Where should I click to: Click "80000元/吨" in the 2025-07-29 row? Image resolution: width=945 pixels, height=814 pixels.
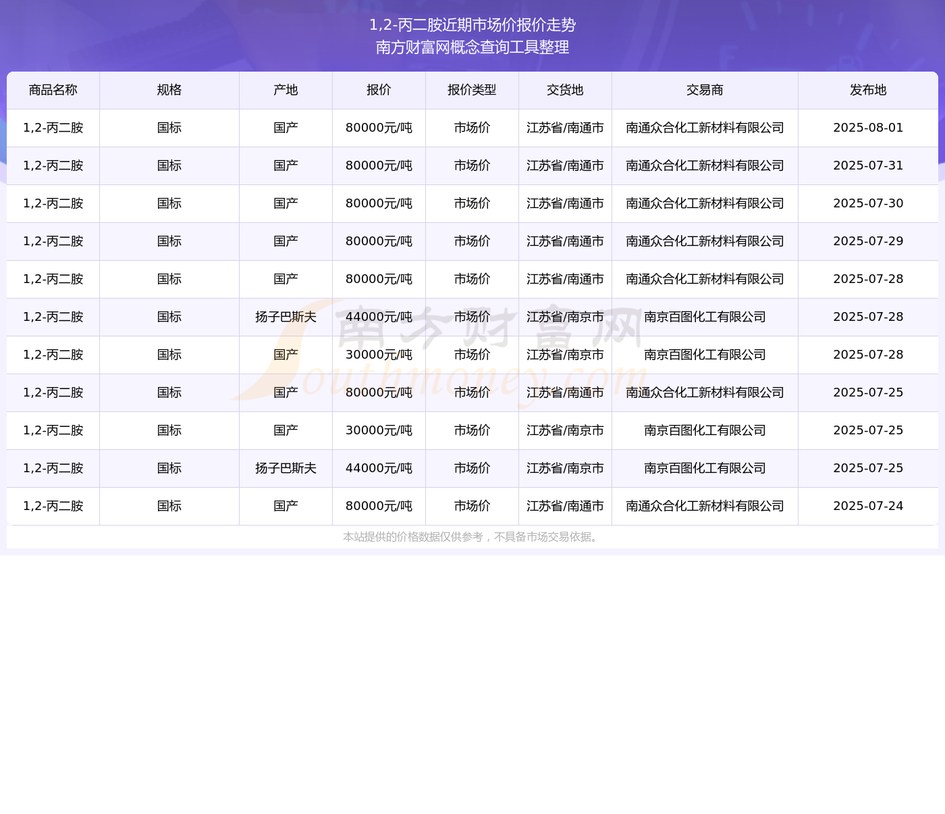pos(379,241)
